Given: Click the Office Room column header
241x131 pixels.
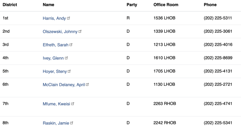Looking at the screenshot, I should 166,5.
